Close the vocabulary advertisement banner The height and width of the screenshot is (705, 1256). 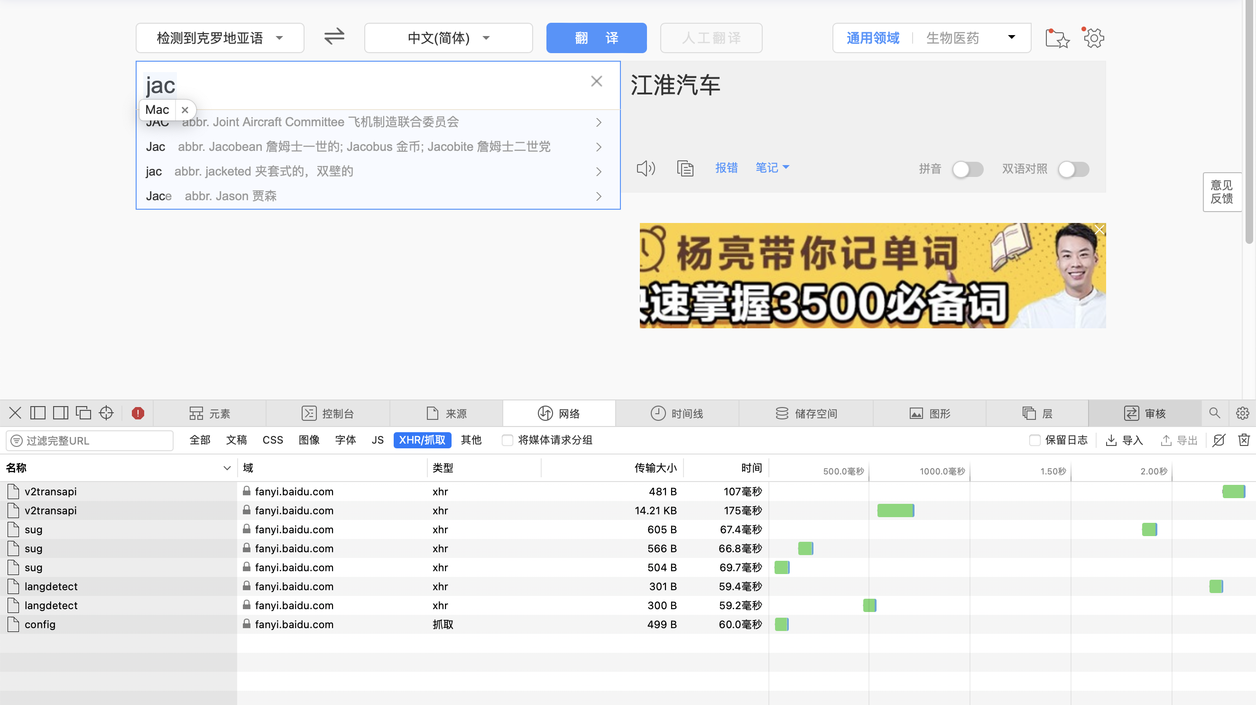pos(1099,230)
